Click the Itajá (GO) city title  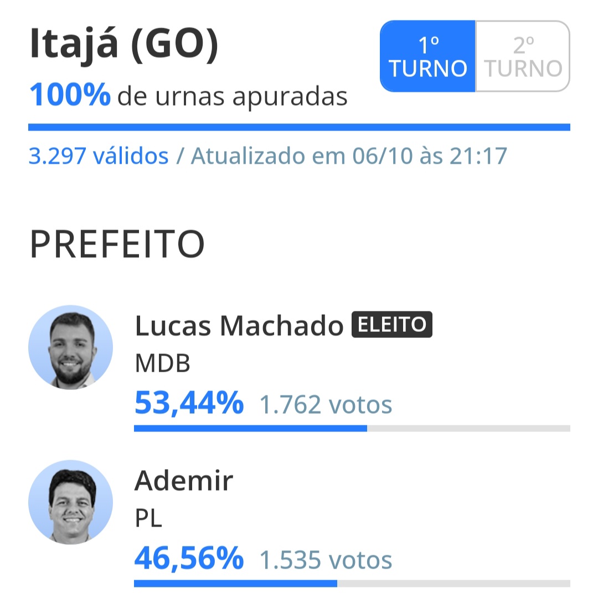(x=124, y=44)
